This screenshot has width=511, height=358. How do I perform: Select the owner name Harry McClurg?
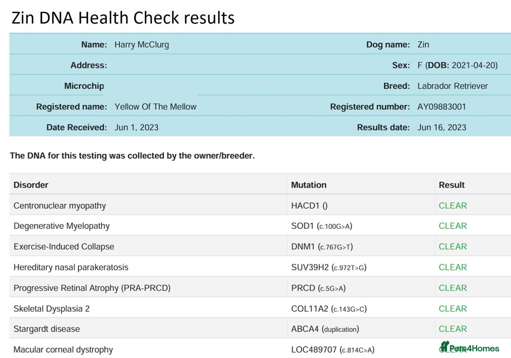[141, 44]
